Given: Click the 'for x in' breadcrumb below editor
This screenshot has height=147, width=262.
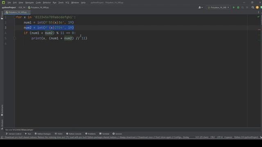Looking at the screenshot, I should pos(19,130).
